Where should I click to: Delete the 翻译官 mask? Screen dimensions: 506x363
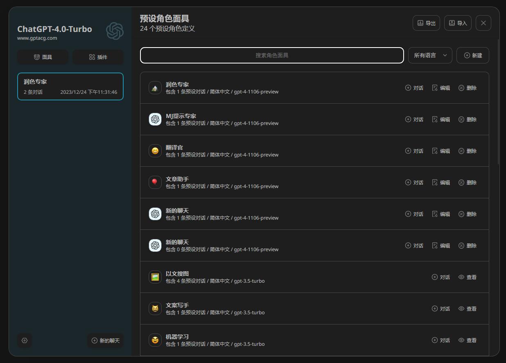(x=468, y=151)
